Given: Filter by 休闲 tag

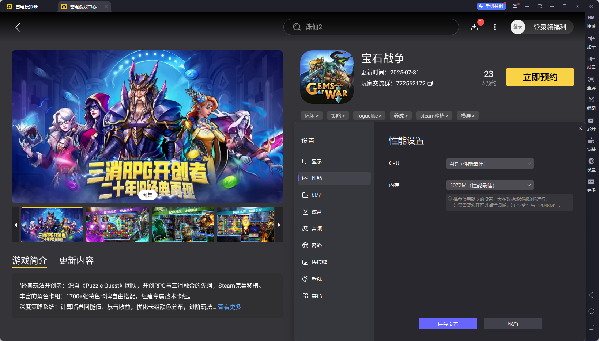Looking at the screenshot, I should tap(312, 116).
